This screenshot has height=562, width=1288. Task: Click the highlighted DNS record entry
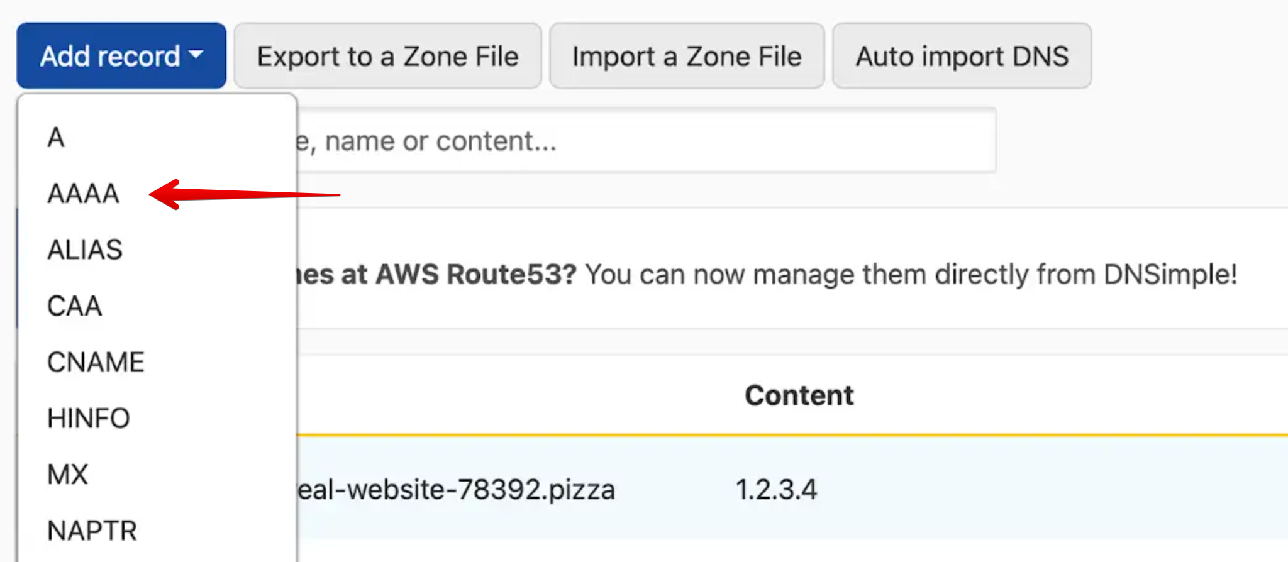pos(629,490)
